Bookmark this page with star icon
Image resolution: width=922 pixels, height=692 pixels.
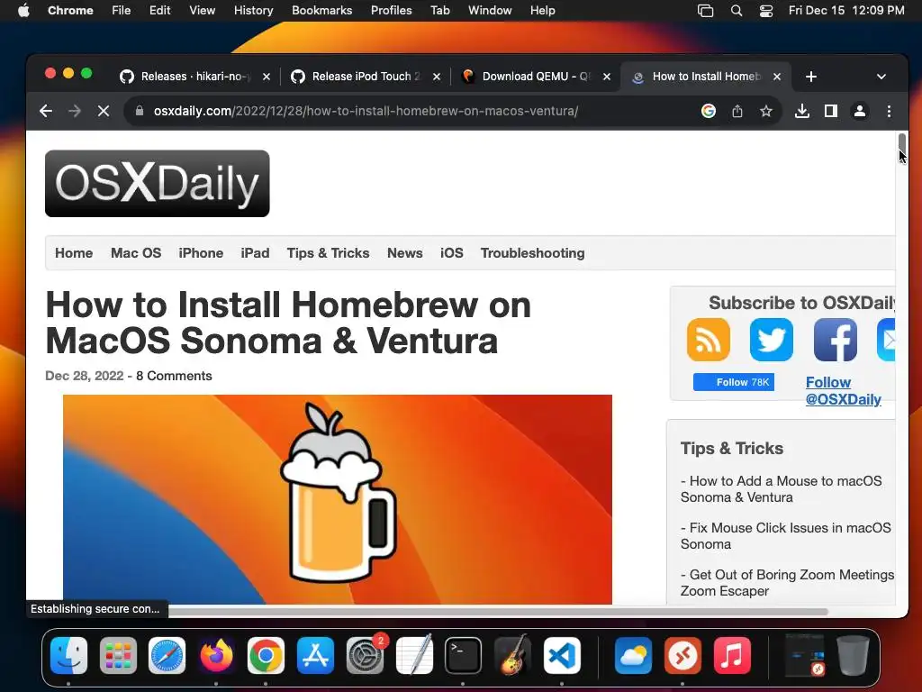point(765,111)
